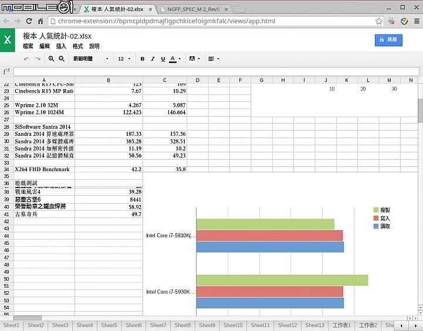
Task: Switch to Sheet1 tab
Action: tap(11, 325)
